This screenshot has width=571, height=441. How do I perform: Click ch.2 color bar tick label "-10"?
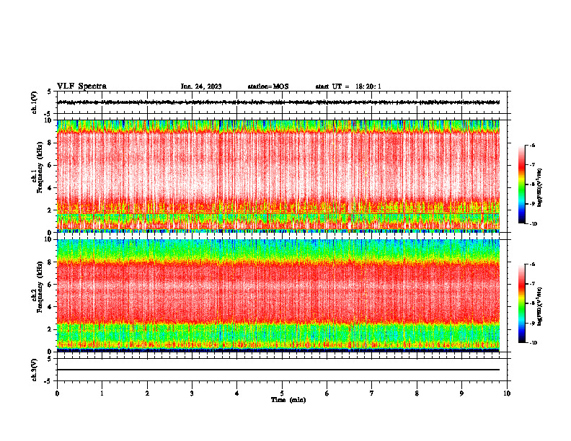tap(534, 343)
